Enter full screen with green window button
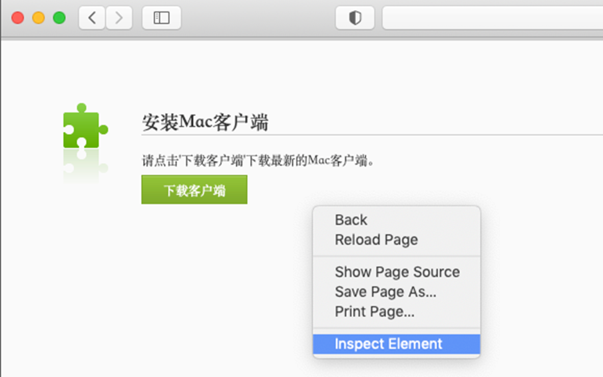The image size is (603, 377). point(59,18)
